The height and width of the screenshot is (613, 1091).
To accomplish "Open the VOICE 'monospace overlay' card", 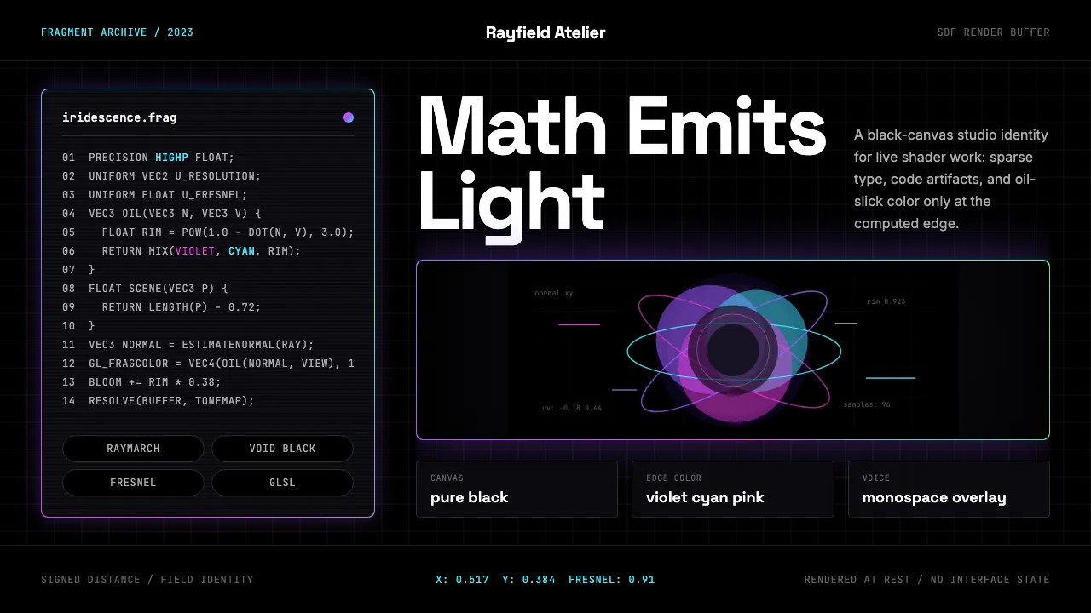I will point(949,490).
